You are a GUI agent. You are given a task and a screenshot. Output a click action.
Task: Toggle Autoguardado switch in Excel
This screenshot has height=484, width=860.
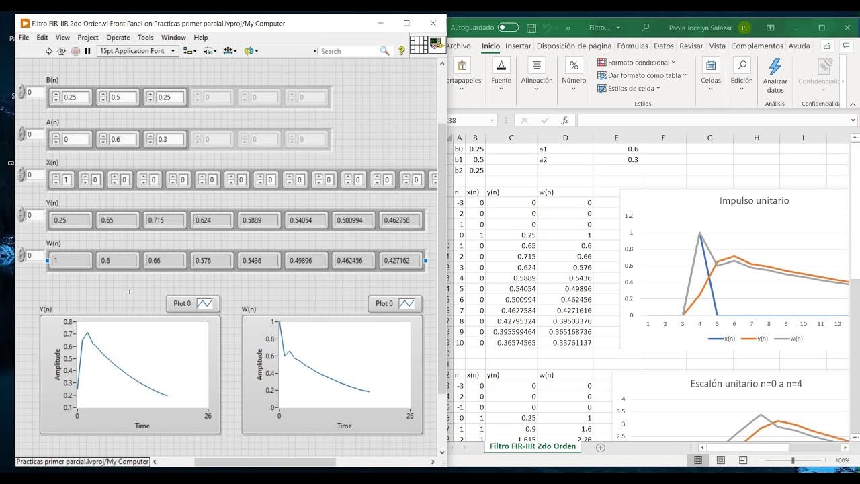[508, 28]
